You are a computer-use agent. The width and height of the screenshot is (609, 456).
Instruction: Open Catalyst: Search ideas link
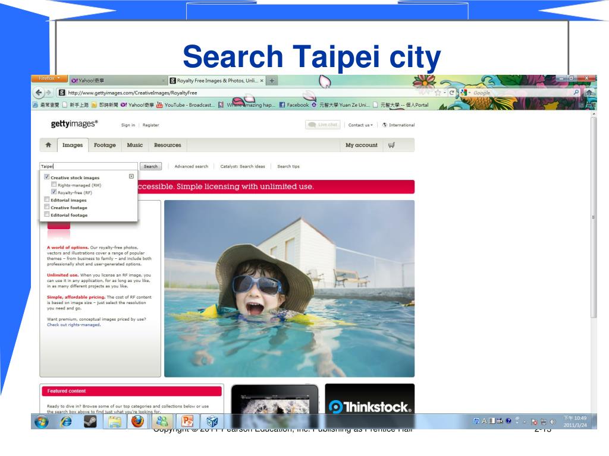[x=243, y=166]
